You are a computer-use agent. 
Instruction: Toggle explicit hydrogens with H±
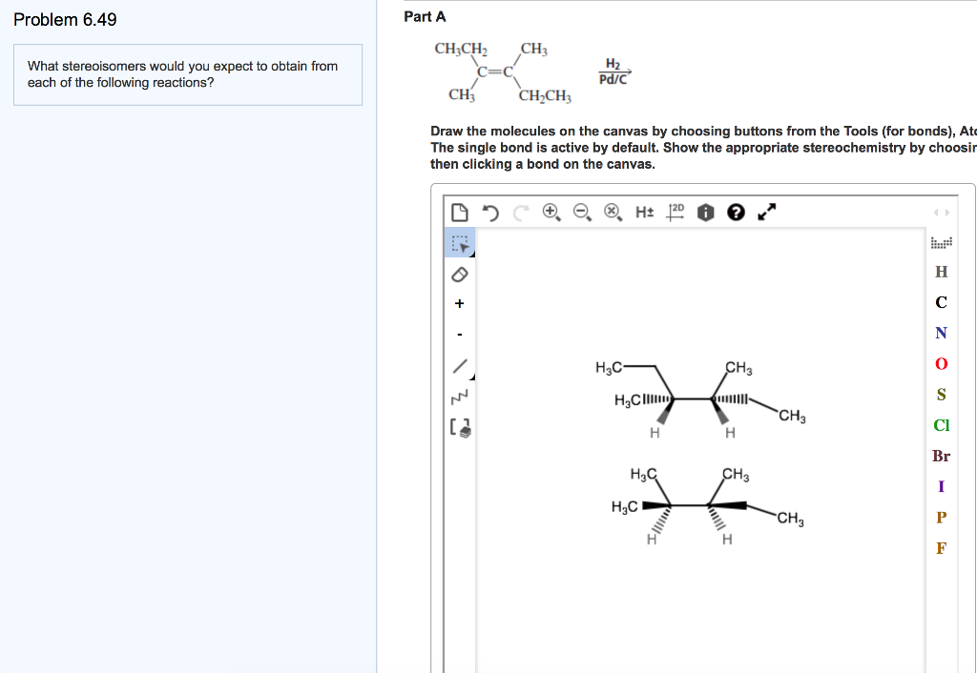point(643,212)
